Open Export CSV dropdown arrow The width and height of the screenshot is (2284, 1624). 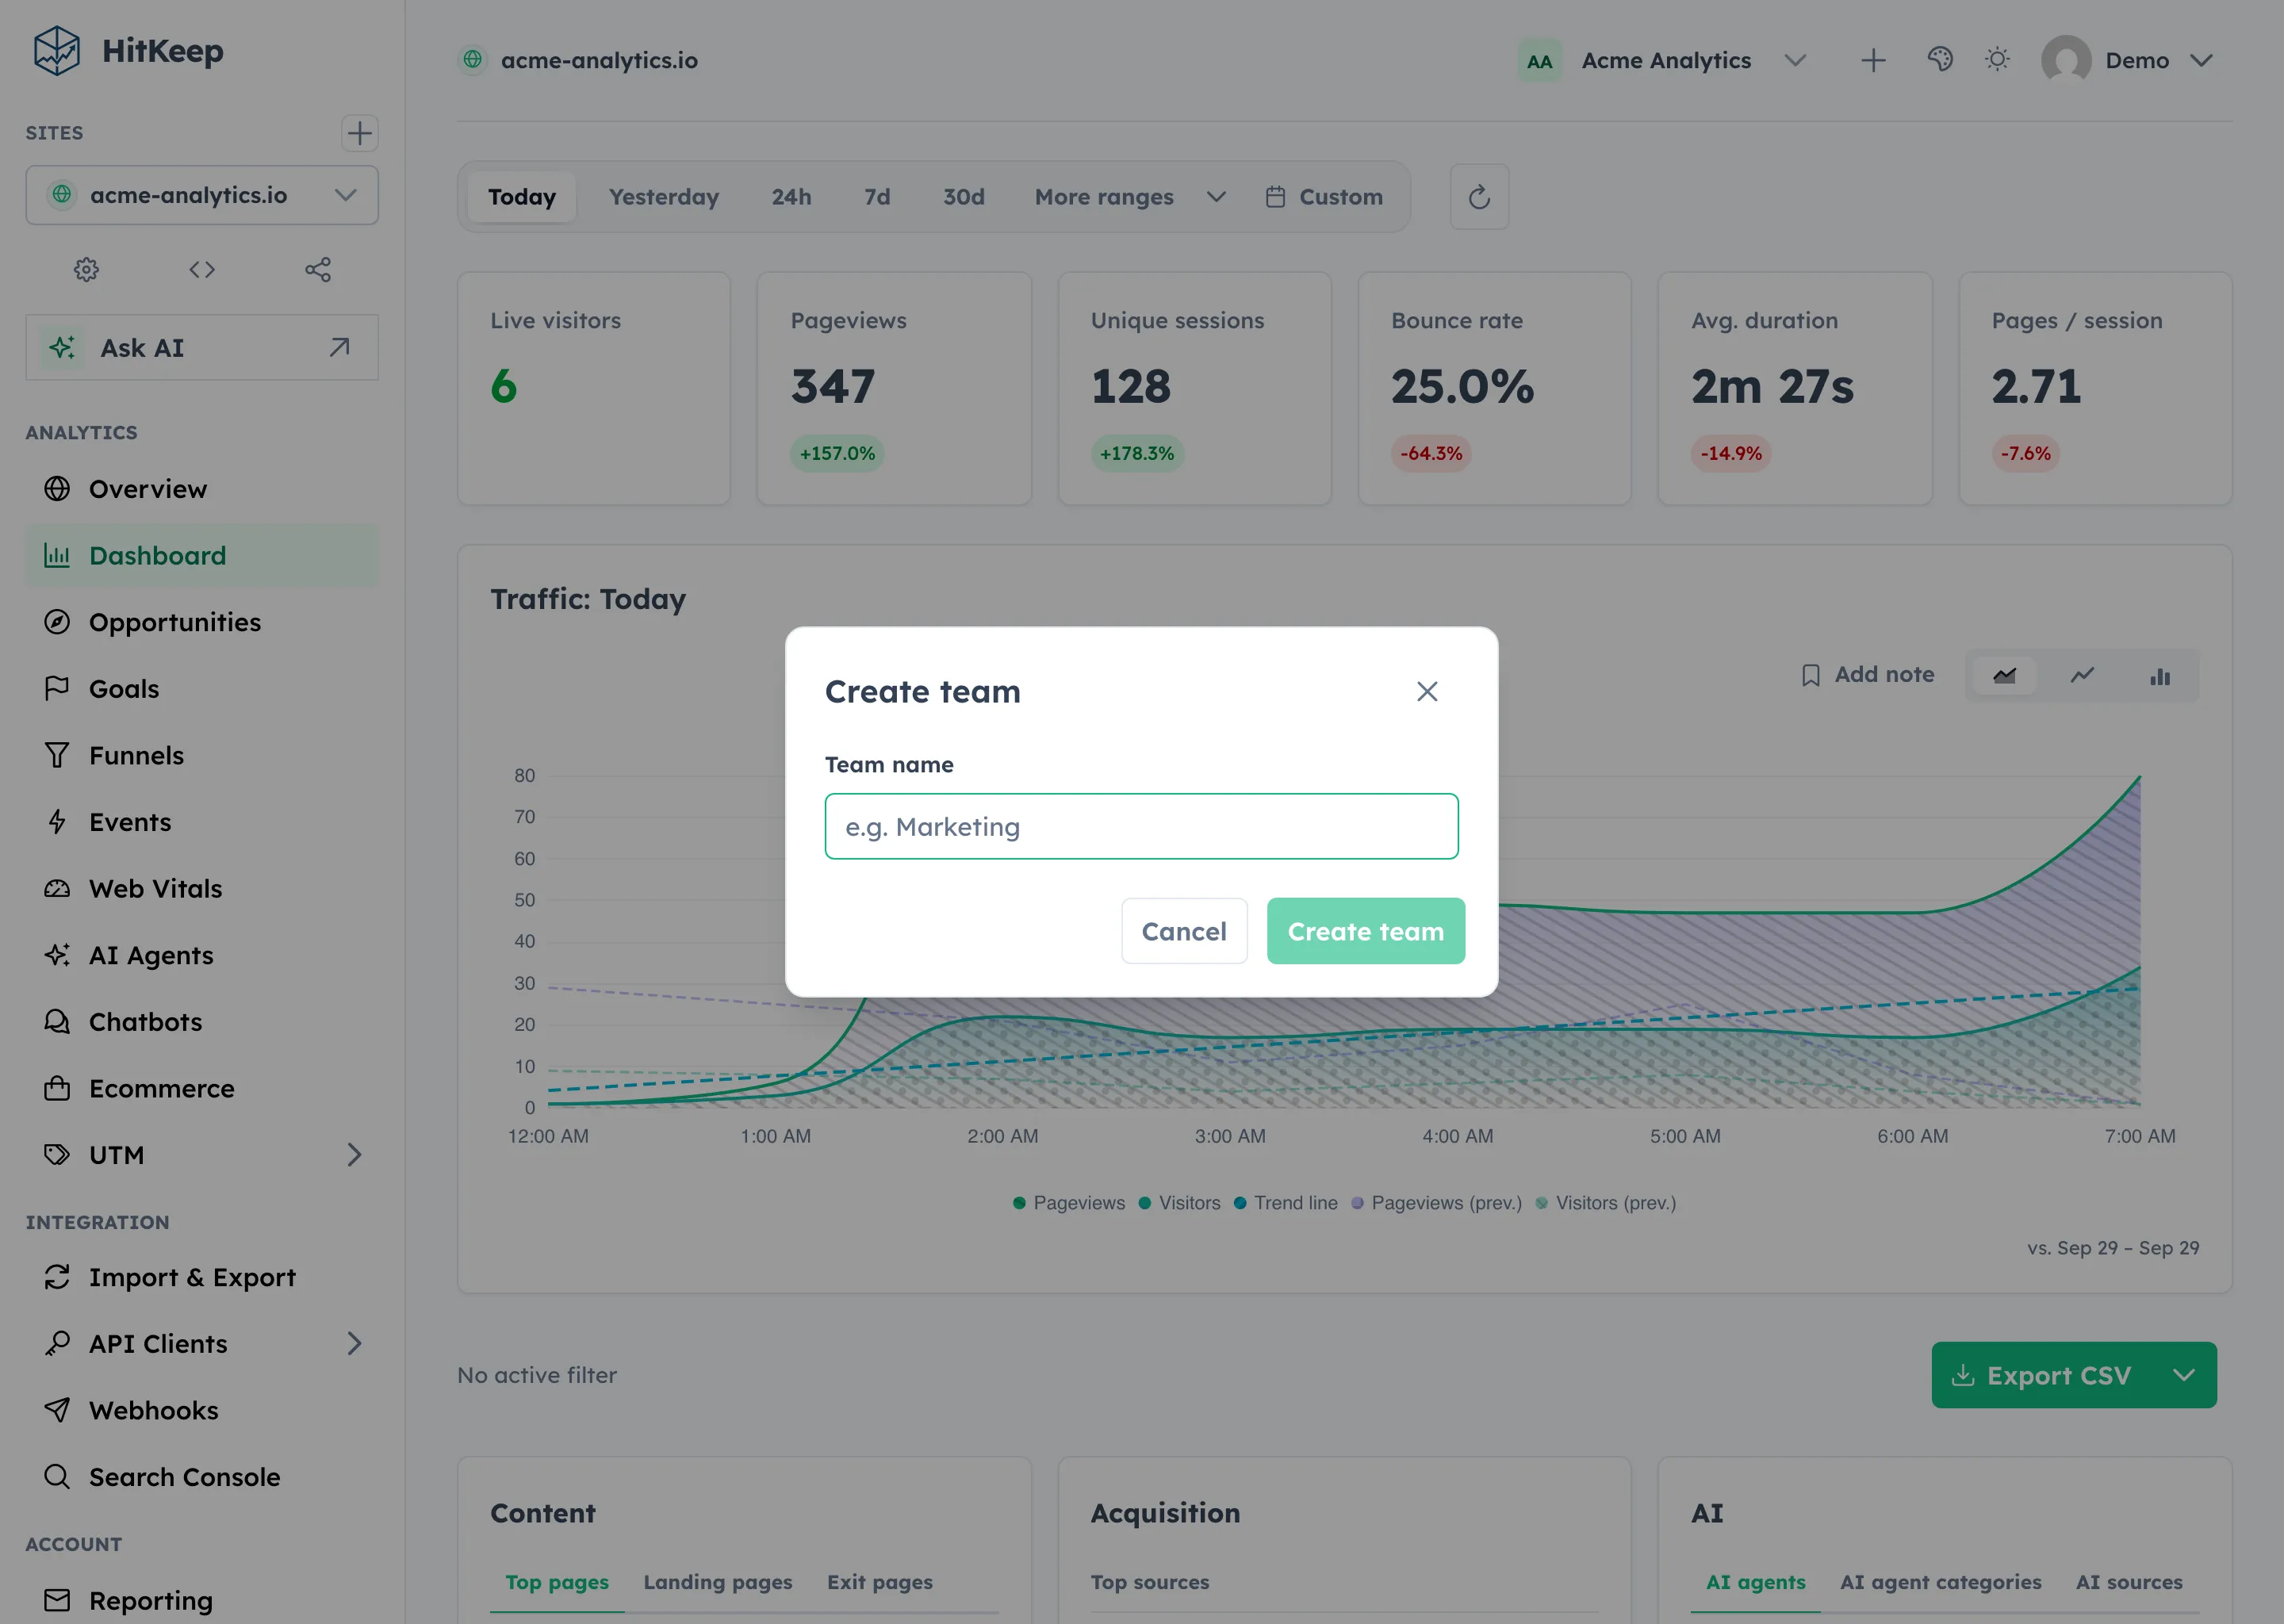click(2184, 1375)
